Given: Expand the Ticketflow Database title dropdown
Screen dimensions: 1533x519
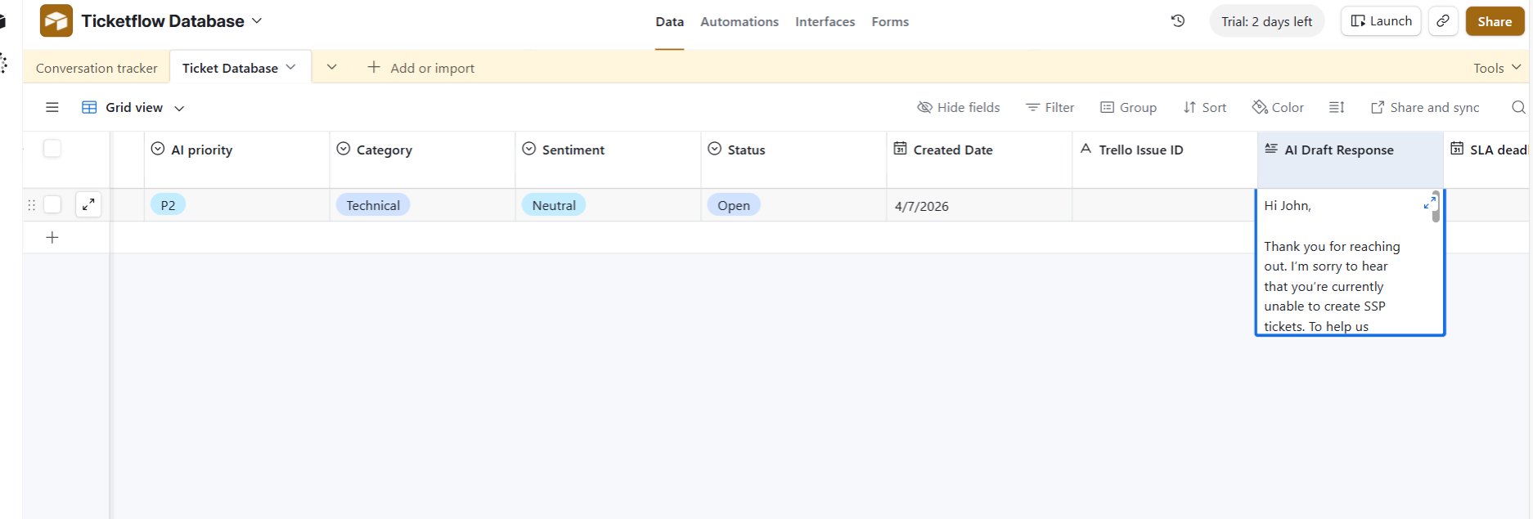Looking at the screenshot, I should coord(257,21).
